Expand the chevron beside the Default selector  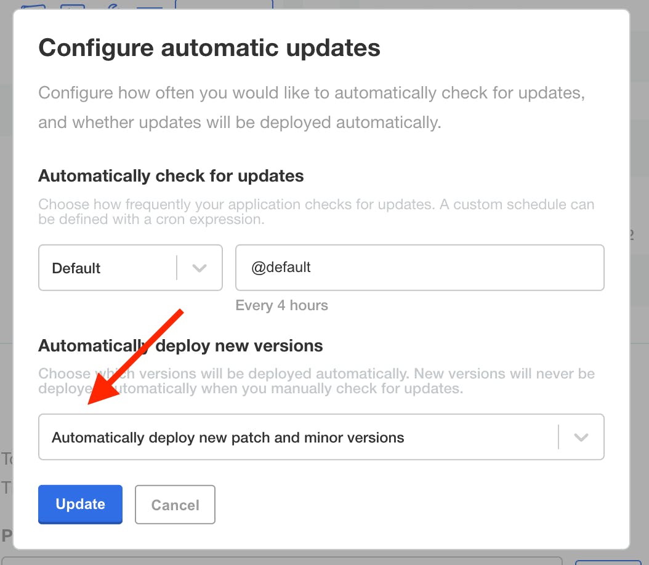click(x=199, y=267)
